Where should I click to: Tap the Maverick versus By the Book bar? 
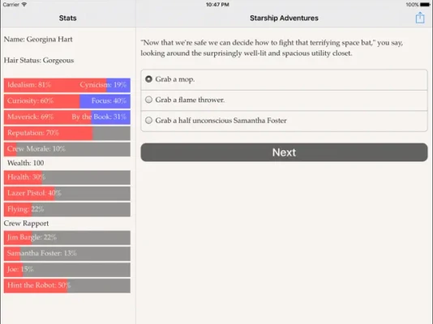point(67,117)
